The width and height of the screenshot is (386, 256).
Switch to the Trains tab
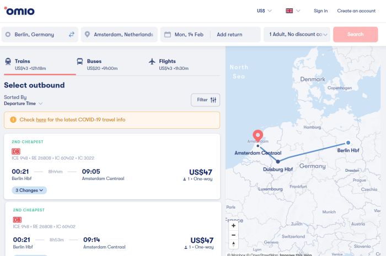40,64
